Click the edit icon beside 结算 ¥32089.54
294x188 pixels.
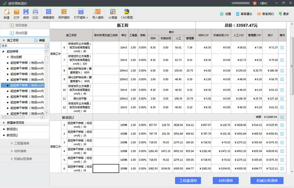pos(282,117)
